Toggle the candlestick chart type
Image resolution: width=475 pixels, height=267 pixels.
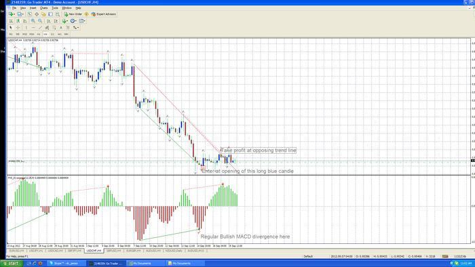[18, 21]
